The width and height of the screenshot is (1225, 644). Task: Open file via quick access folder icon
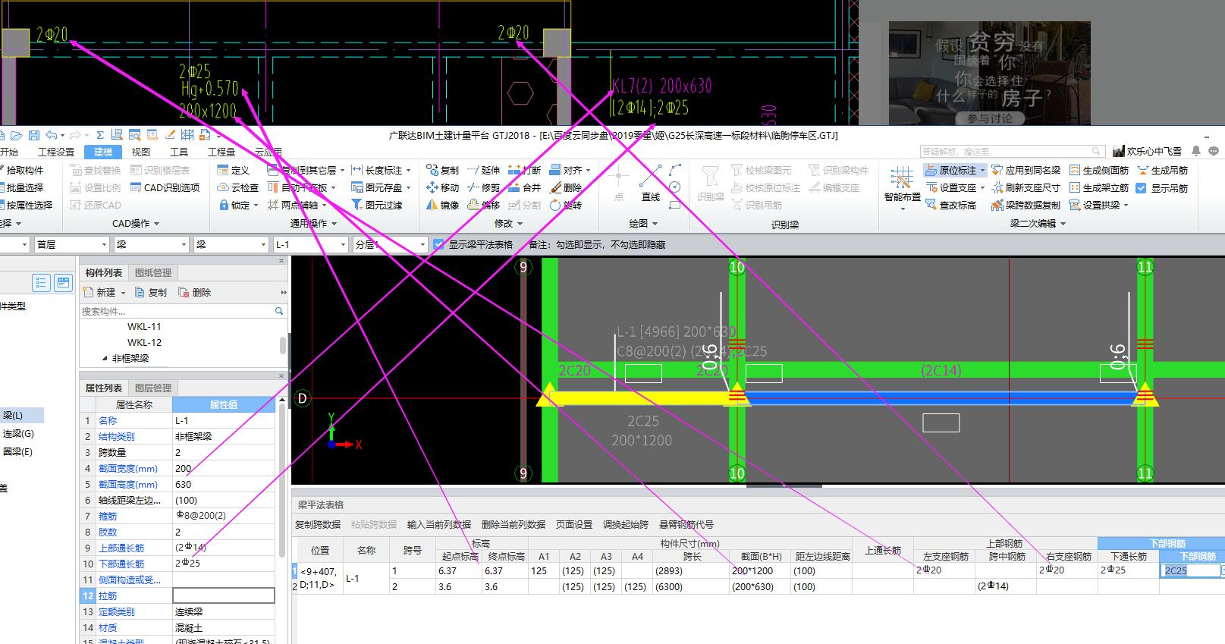[x=17, y=135]
